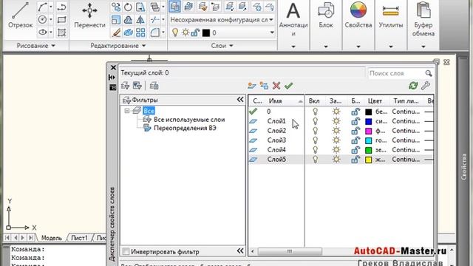
Task: Switch to the Модель tab
Action: coord(51,238)
